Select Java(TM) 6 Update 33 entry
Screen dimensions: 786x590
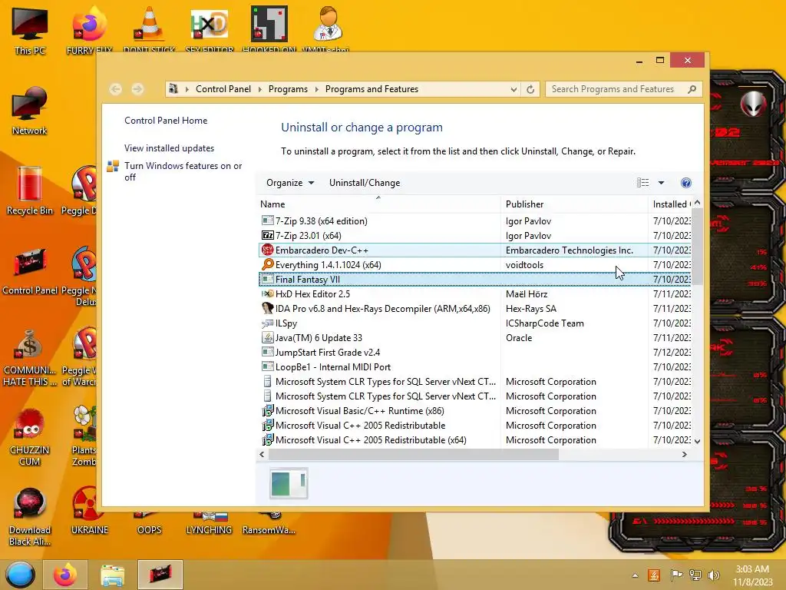pyautogui.click(x=474, y=338)
